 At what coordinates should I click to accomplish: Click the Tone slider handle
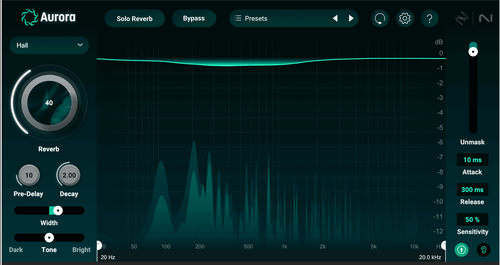point(49,238)
